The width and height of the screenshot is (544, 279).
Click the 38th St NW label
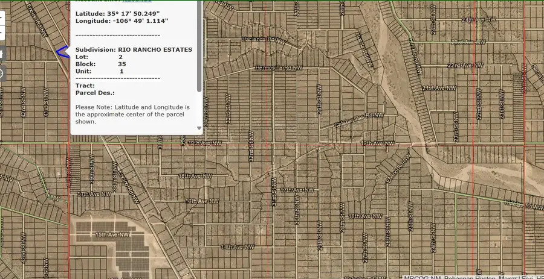114,175
